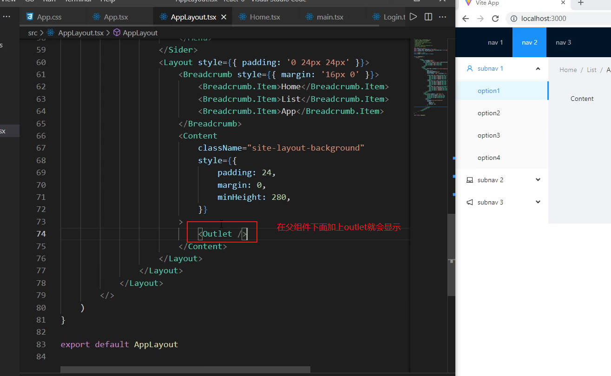This screenshot has height=376, width=611.
Task: Click the browser back arrow
Action: click(x=465, y=19)
